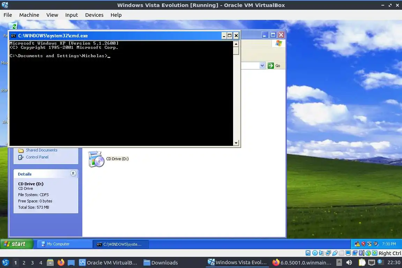Click 'Total Size: 573 MB' text

(33, 207)
